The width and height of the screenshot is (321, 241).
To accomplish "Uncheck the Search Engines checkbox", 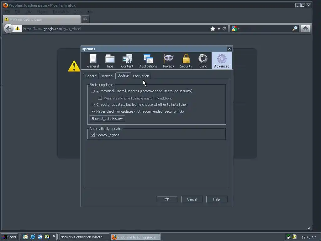I will click(92, 135).
